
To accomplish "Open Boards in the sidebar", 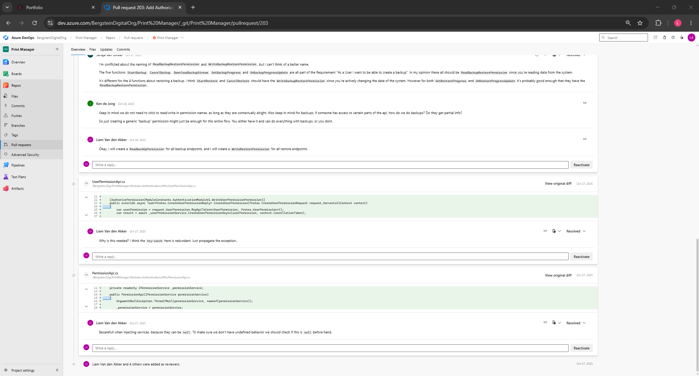I will [16, 74].
